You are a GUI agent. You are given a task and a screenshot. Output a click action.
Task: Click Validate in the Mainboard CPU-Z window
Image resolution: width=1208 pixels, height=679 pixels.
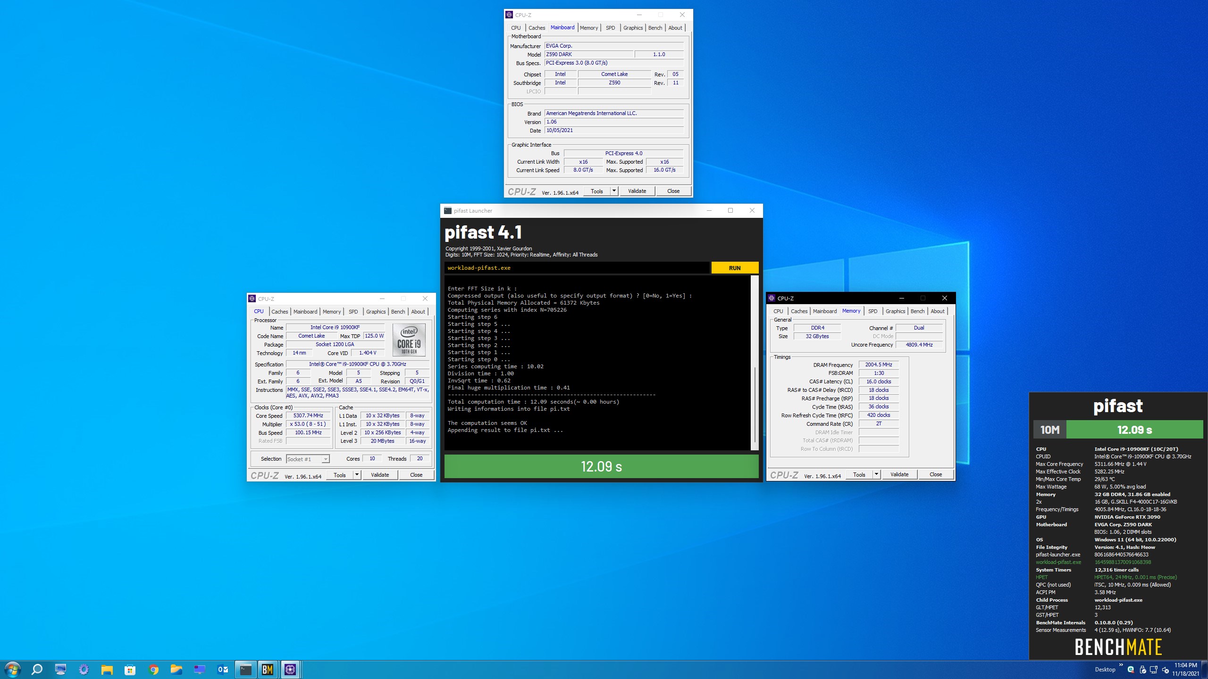(x=637, y=191)
